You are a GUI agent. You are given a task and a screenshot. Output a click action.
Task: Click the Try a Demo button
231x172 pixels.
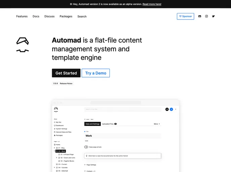pos(96,73)
